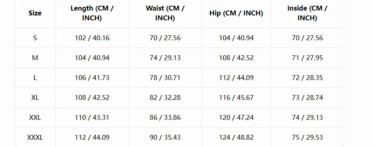The image size is (373, 147).
Task: Select the 116 / 45.67 hip cell
Action: point(236,98)
